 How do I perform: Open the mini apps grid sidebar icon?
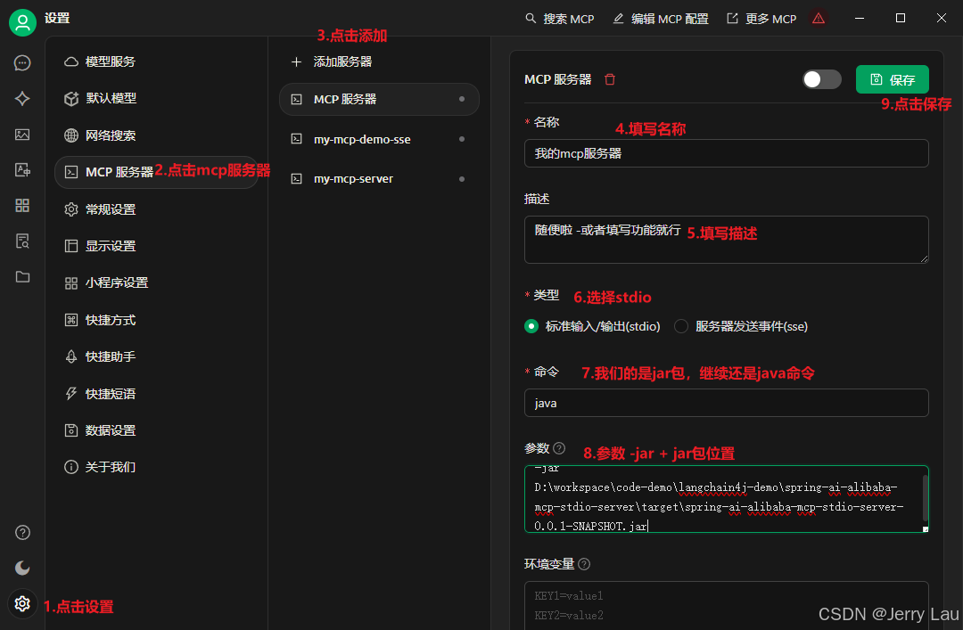22,205
